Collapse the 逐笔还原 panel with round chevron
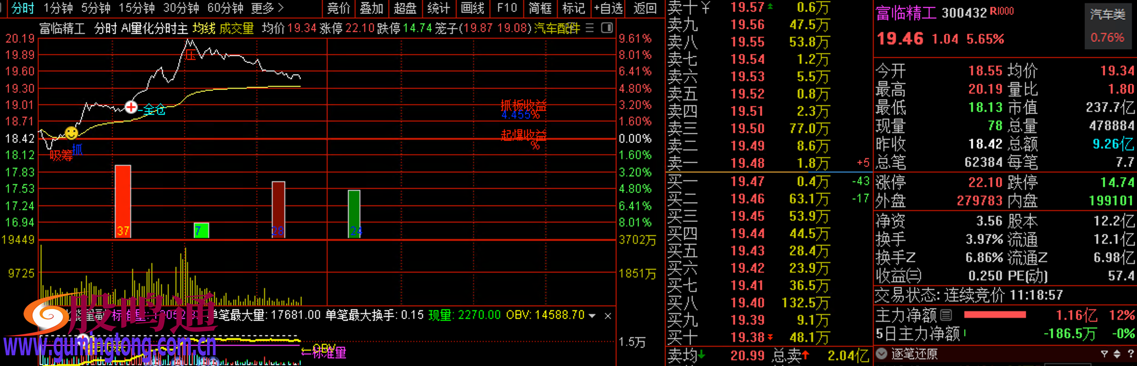 click(x=882, y=354)
